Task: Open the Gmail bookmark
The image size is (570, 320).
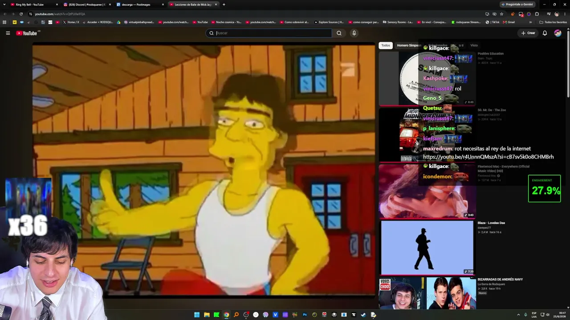Action: (x=509, y=22)
